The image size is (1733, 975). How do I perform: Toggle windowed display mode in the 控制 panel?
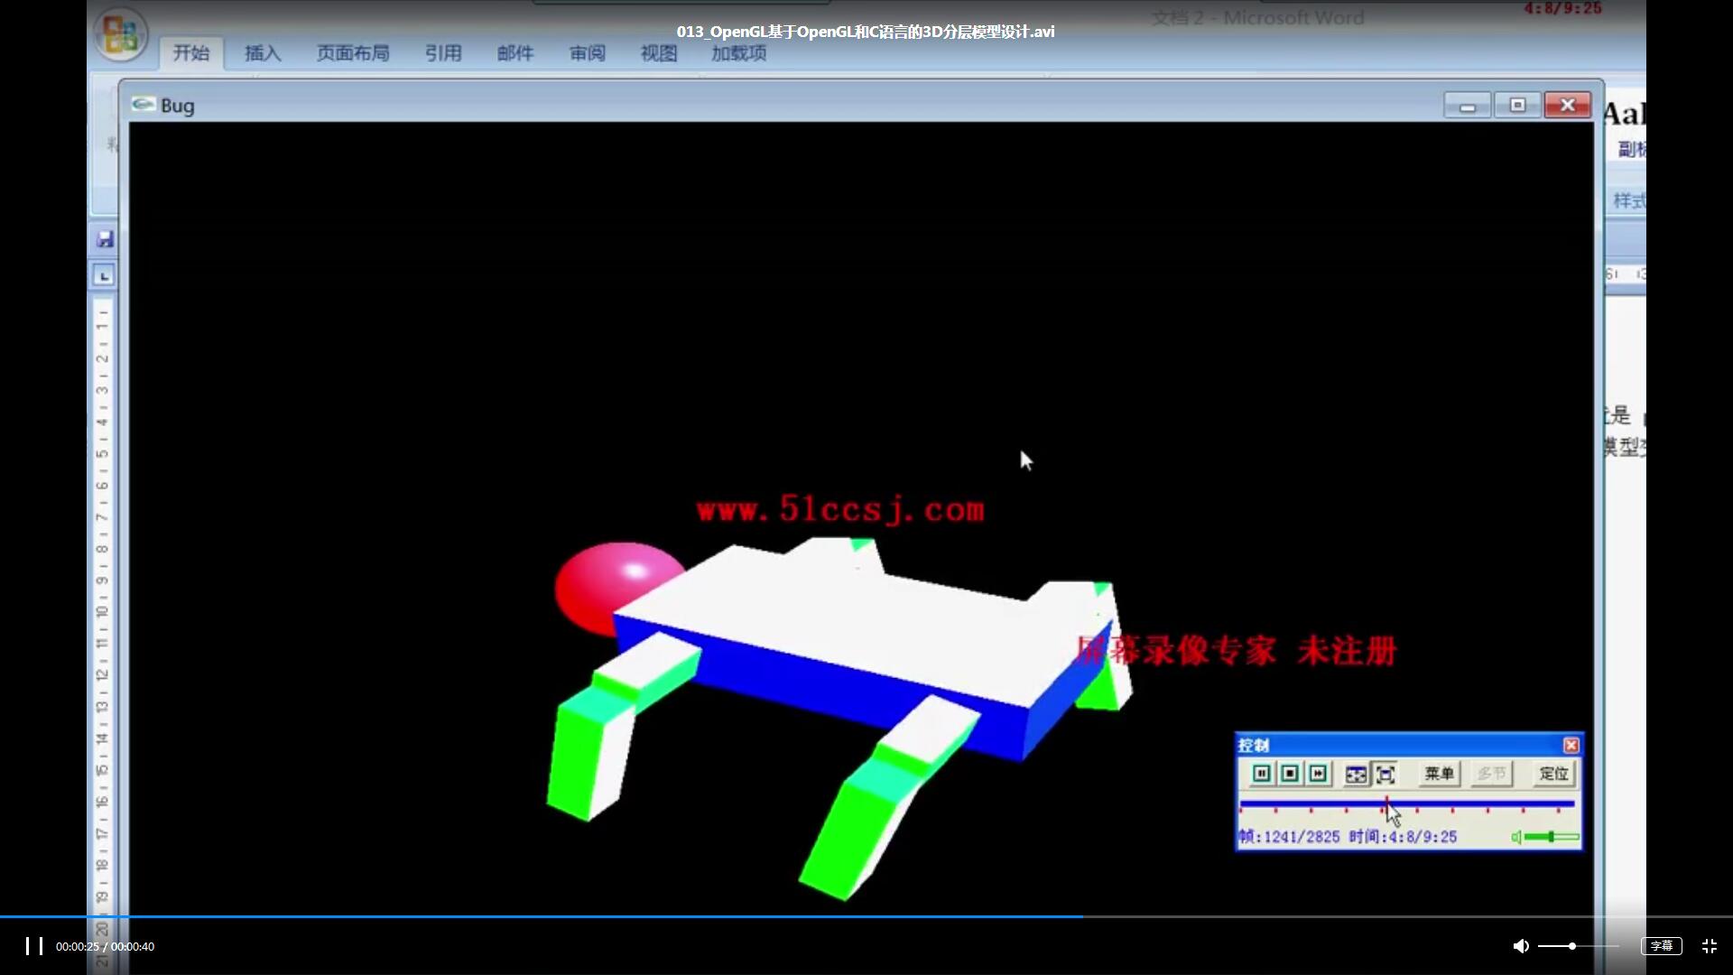tap(1356, 774)
